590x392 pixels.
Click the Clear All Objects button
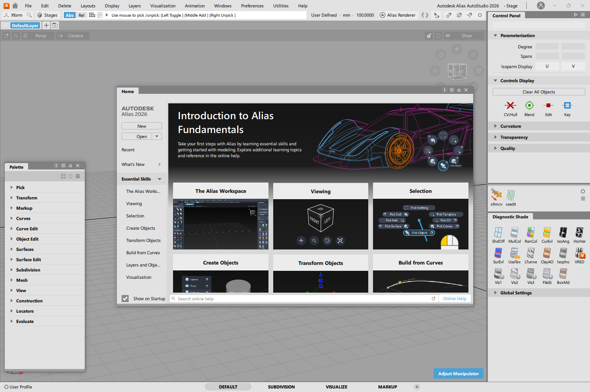coord(539,92)
